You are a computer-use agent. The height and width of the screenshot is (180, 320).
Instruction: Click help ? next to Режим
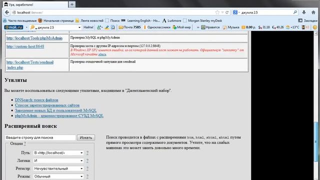click(87, 176)
